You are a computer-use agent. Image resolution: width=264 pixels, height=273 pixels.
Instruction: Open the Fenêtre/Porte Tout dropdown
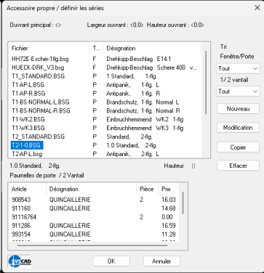click(x=238, y=69)
